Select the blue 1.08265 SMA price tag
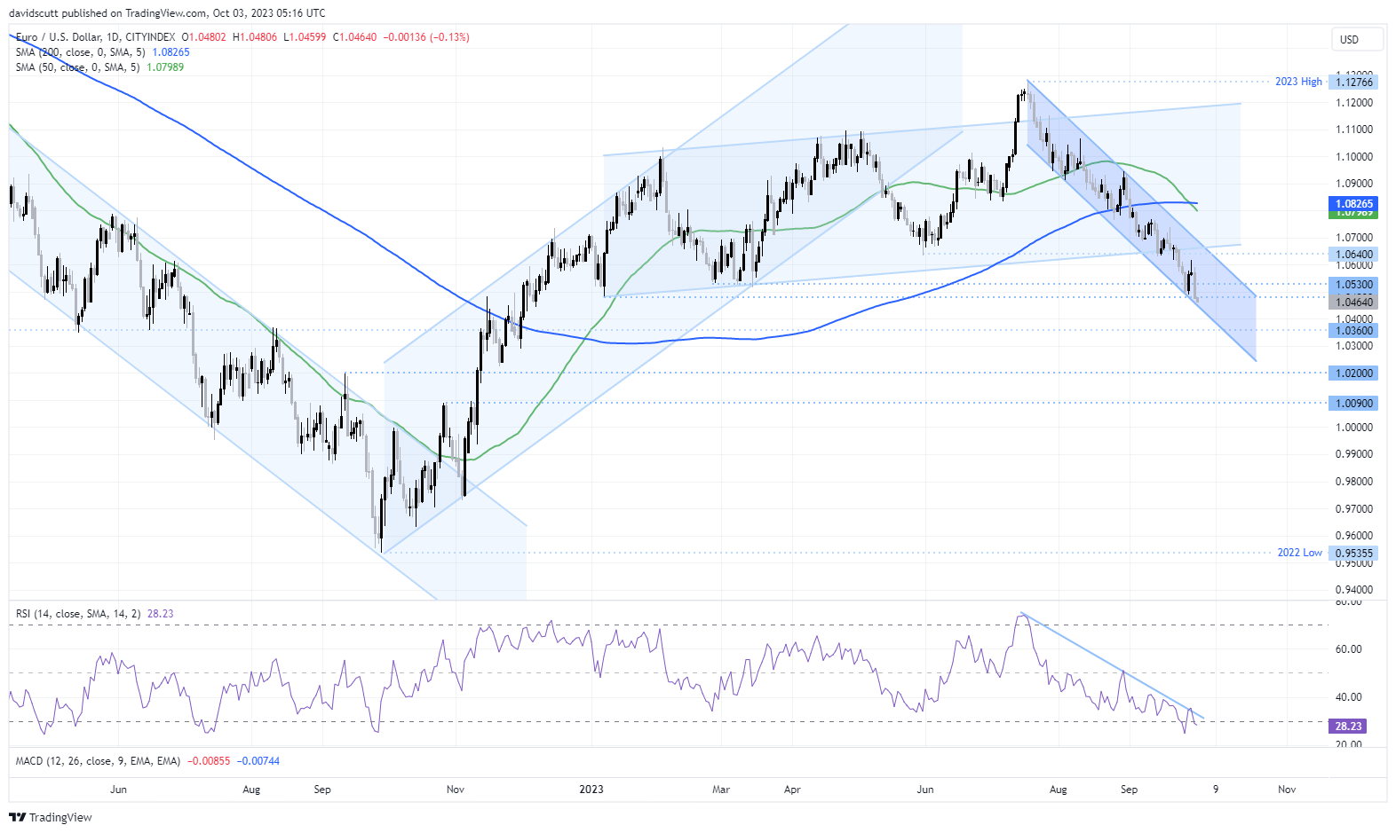1396x833 pixels. click(1354, 204)
